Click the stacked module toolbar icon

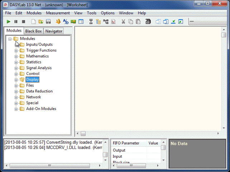pyautogui.click(x=91, y=21)
